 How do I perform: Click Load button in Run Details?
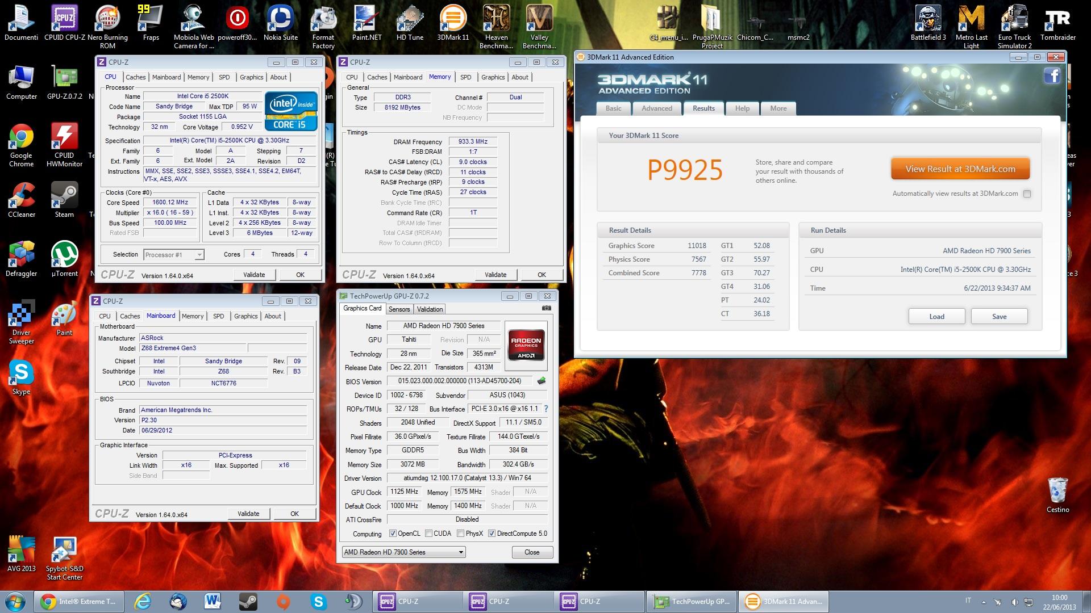pos(936,317)
